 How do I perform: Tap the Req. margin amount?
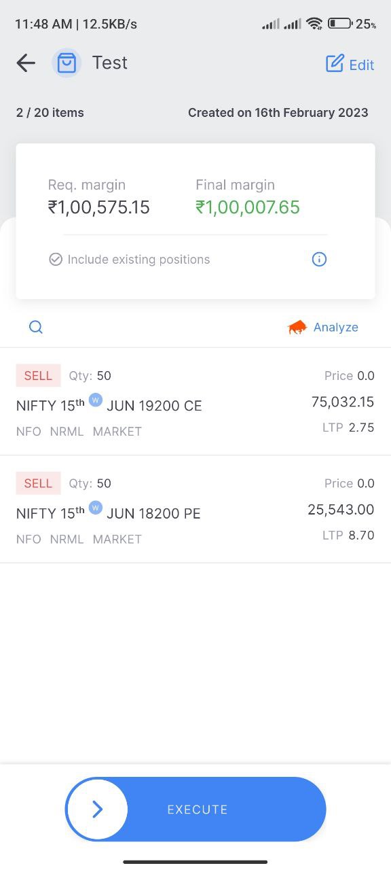(x=99, y=207)
